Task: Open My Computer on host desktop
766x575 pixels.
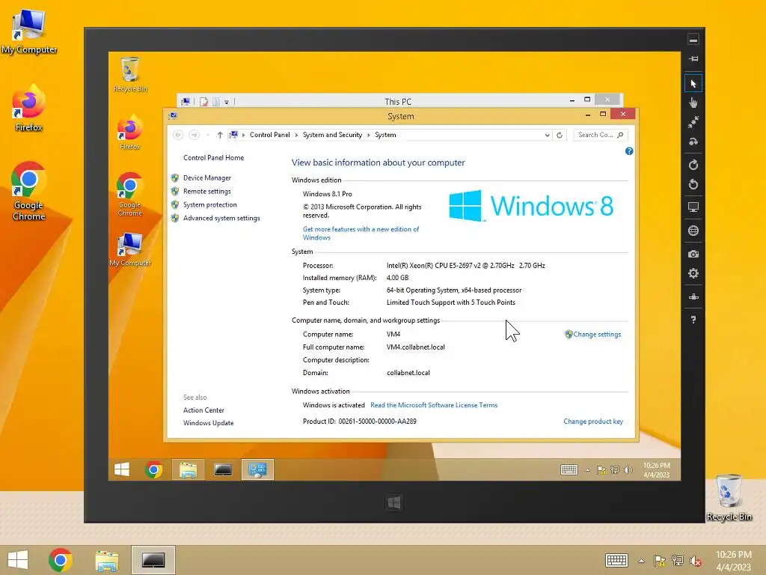Action: coord(29,31)
